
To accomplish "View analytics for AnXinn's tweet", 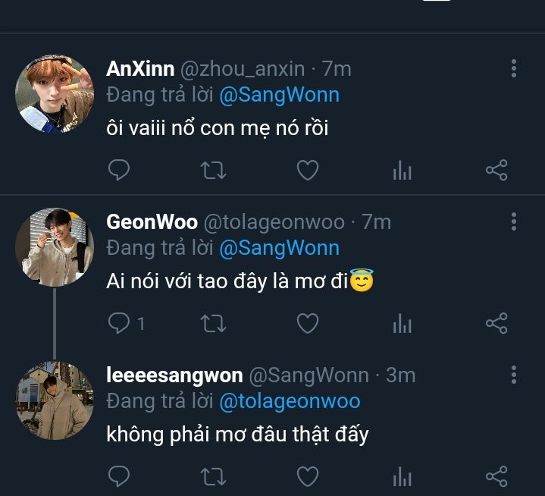I will (x=402, y=171).
